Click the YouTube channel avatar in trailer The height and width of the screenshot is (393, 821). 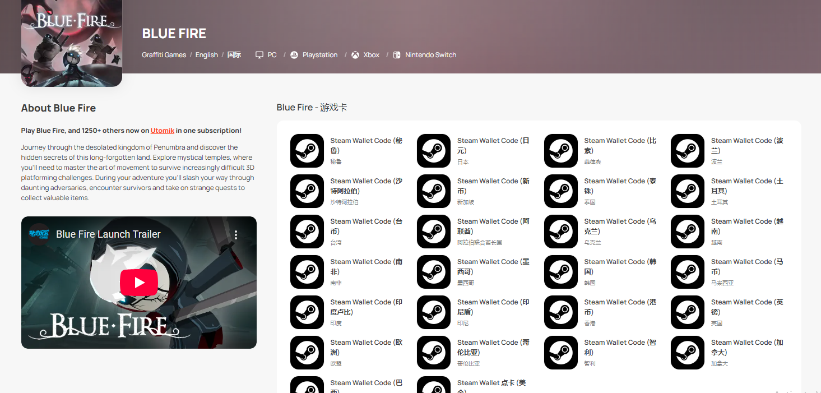39,234
